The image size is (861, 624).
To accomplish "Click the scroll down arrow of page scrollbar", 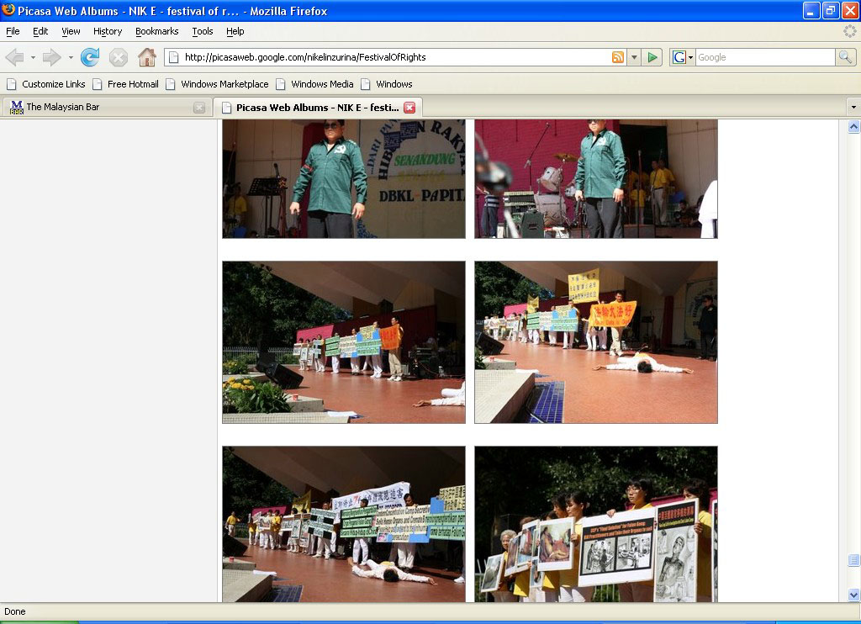I will tap(853, 595).
